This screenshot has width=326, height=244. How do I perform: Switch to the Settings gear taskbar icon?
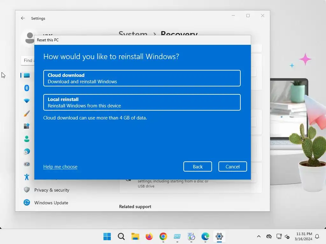pyautogui.click(x=219, y=236)
